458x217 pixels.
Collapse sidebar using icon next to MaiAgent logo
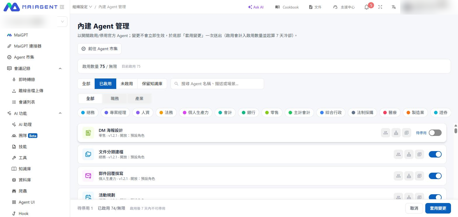coord(62,7)
